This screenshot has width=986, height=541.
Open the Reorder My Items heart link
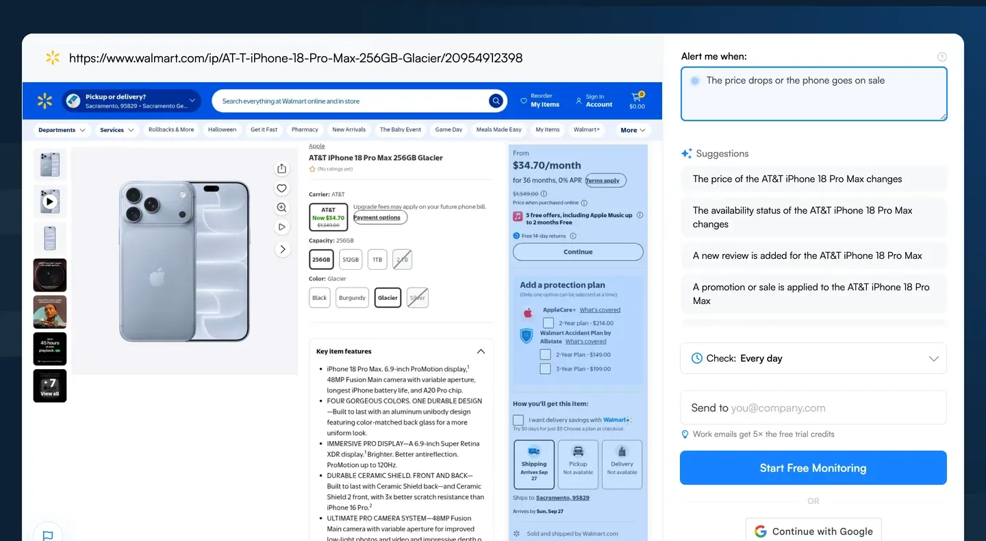click(540, 101)
